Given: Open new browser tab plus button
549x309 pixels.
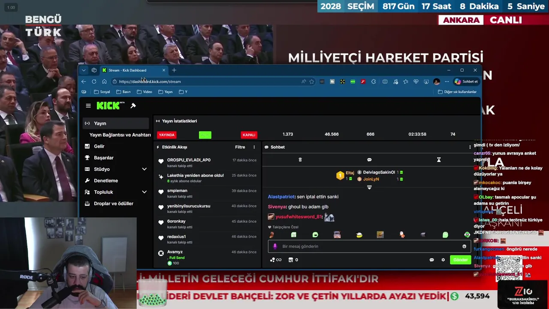Looking at the screenshot, I should (x=174, y=70).
